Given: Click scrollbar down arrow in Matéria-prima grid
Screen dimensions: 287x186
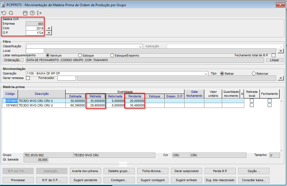Looking at the screenshot, I should click(x=282, y=151).
